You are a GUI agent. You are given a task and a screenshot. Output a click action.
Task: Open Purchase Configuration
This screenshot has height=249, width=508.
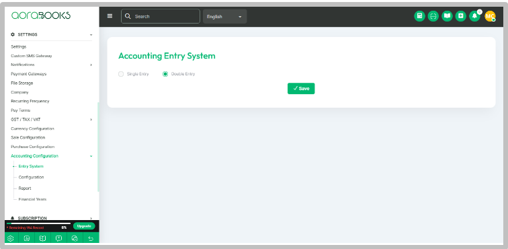coord(33,147)
